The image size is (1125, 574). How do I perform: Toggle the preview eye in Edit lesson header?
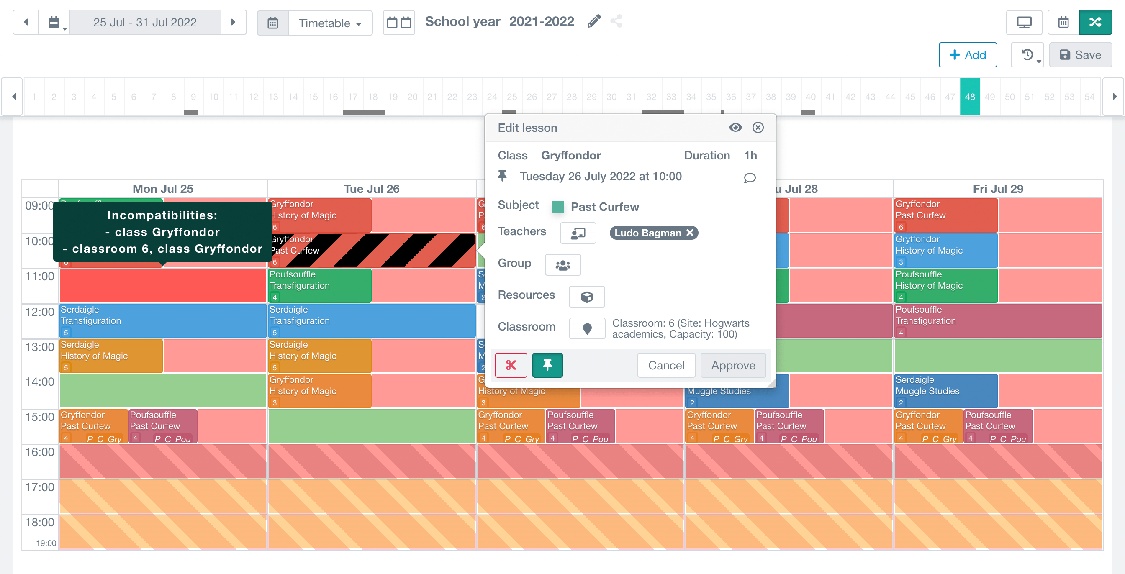[735, 128]
